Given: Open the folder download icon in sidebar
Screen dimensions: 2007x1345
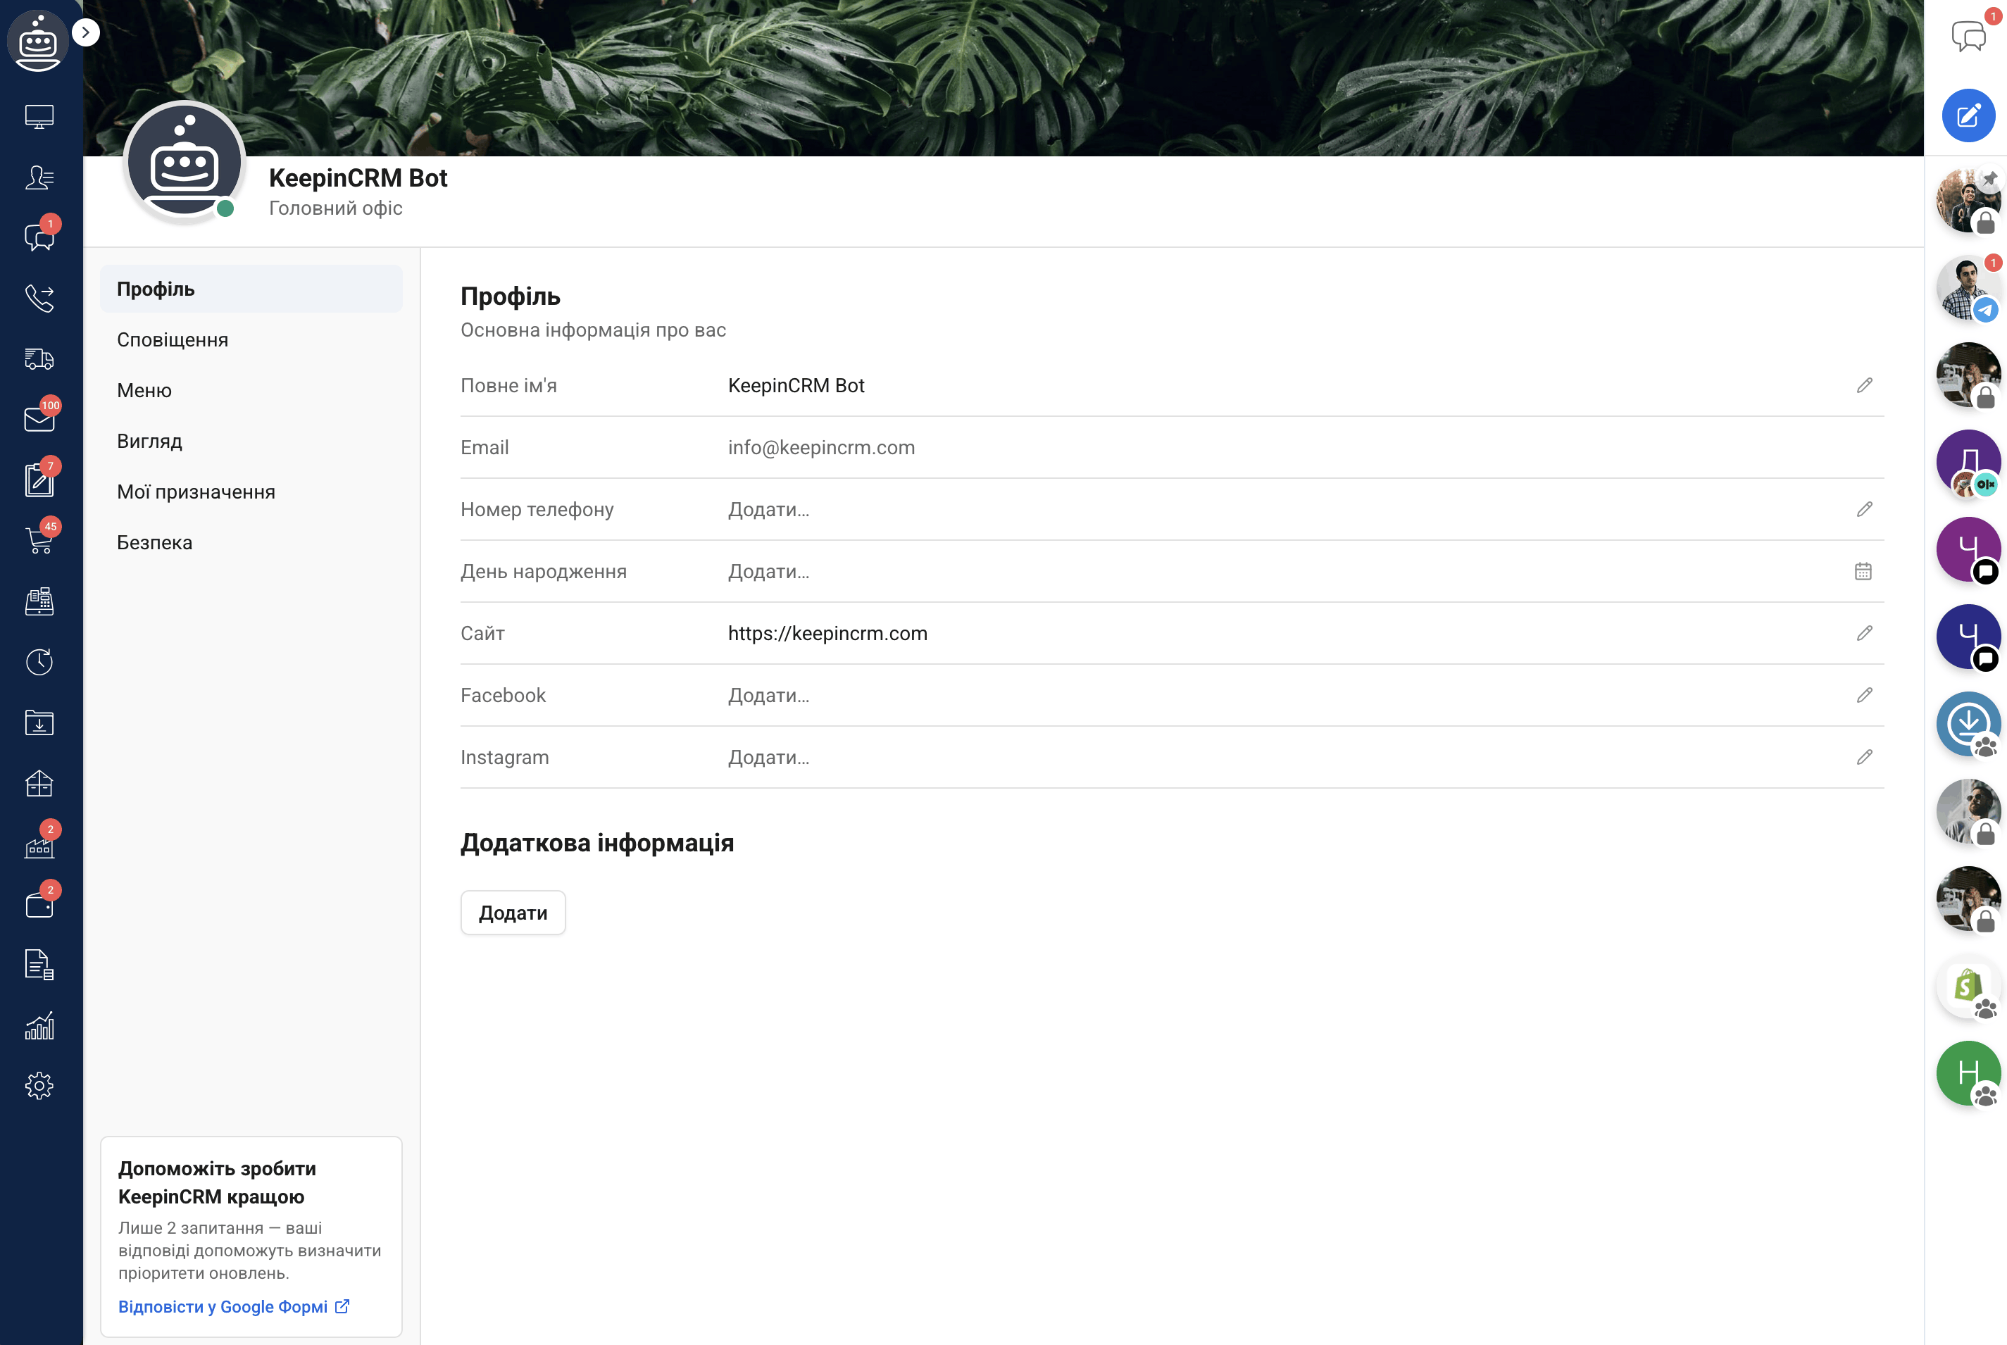Looking at the screenshot, I should click(39, 722).
